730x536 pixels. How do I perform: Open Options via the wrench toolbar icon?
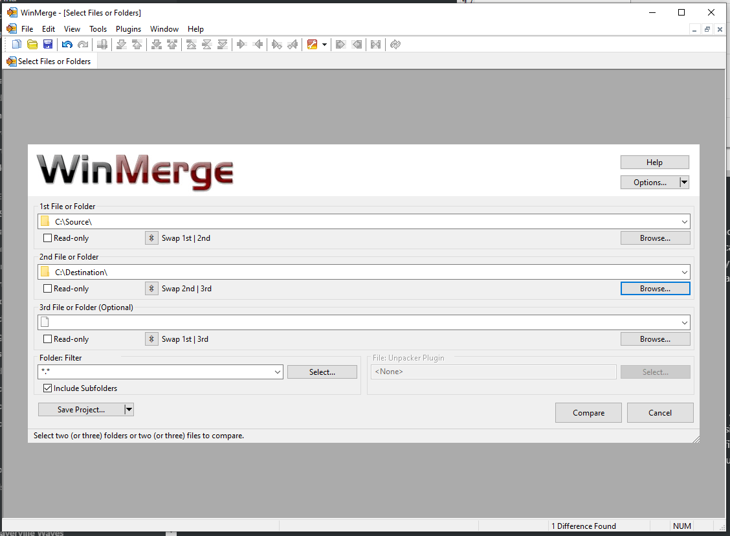(x=313, y=44)
